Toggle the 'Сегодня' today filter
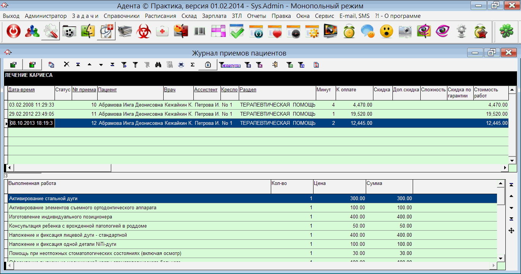This screenshot has width=521, height=274. (230, 65)
